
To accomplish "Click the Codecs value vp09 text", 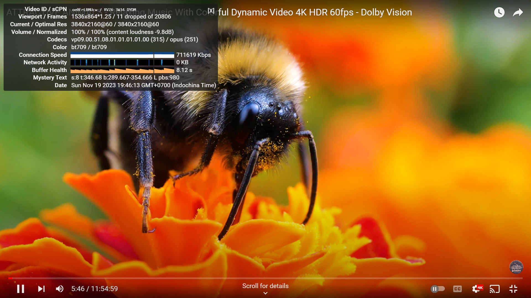I will tap(135, 39).
